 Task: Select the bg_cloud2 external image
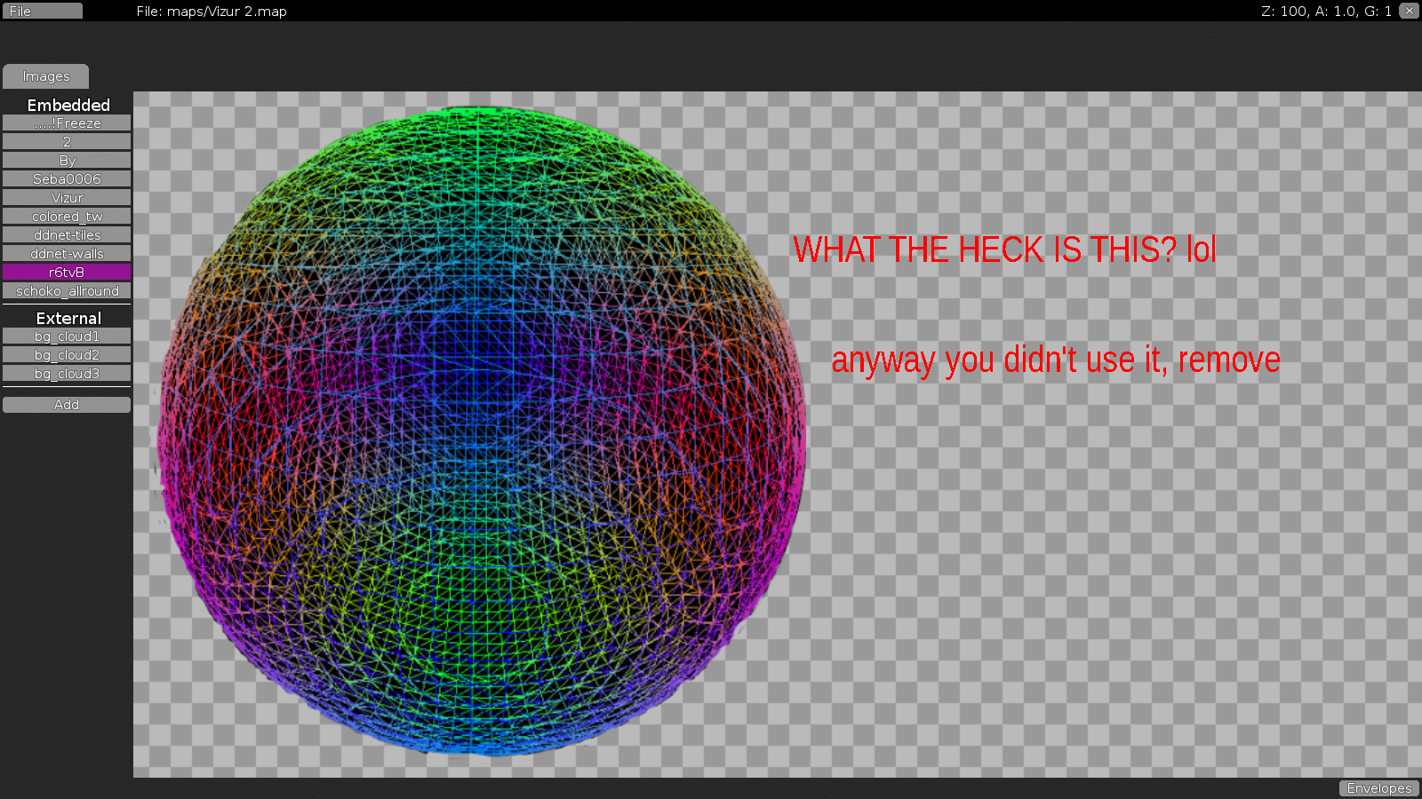tap(66, 354)
